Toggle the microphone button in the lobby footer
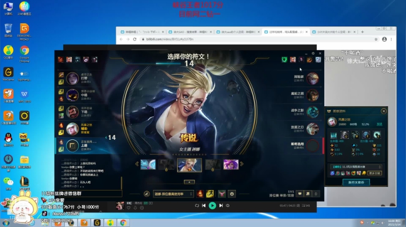This screenshot has height=227, width=406. pos(316,194)
